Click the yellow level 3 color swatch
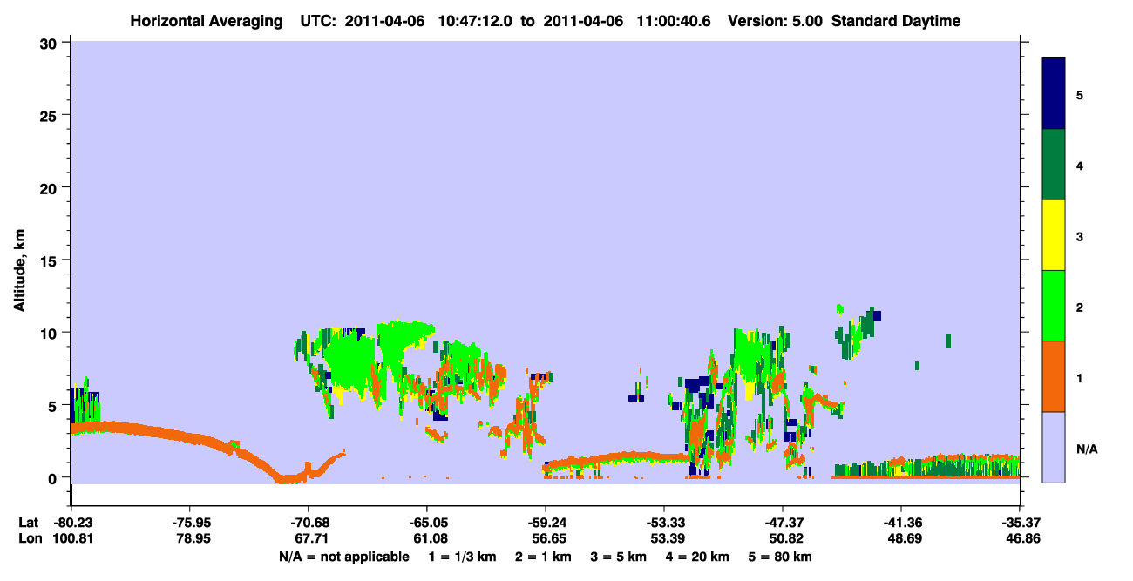 pyautogui.click(x=1054, y=235)
